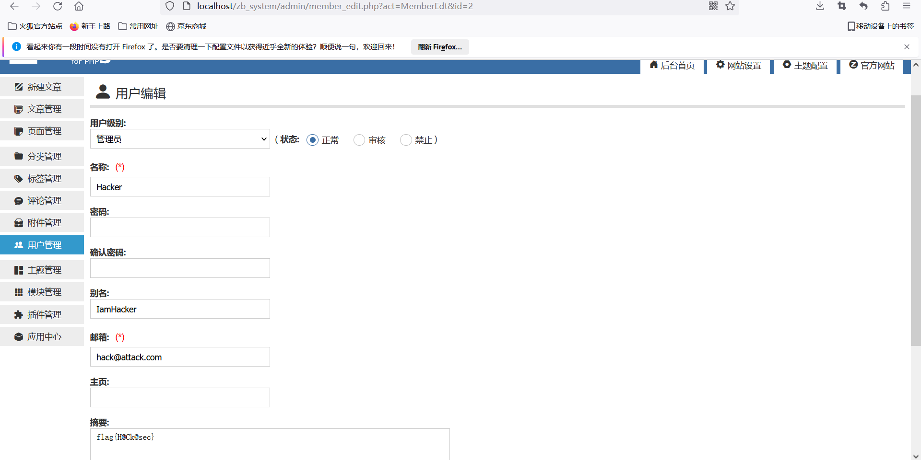The height and width of the screenshot is (460, 921).
Task: Click the screenshot crop icon in toolbar
Action: (842, 6)
